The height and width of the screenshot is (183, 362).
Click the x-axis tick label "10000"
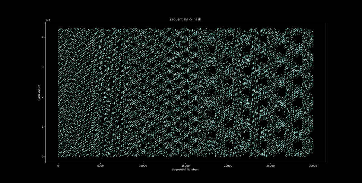(x=143, y=166)
